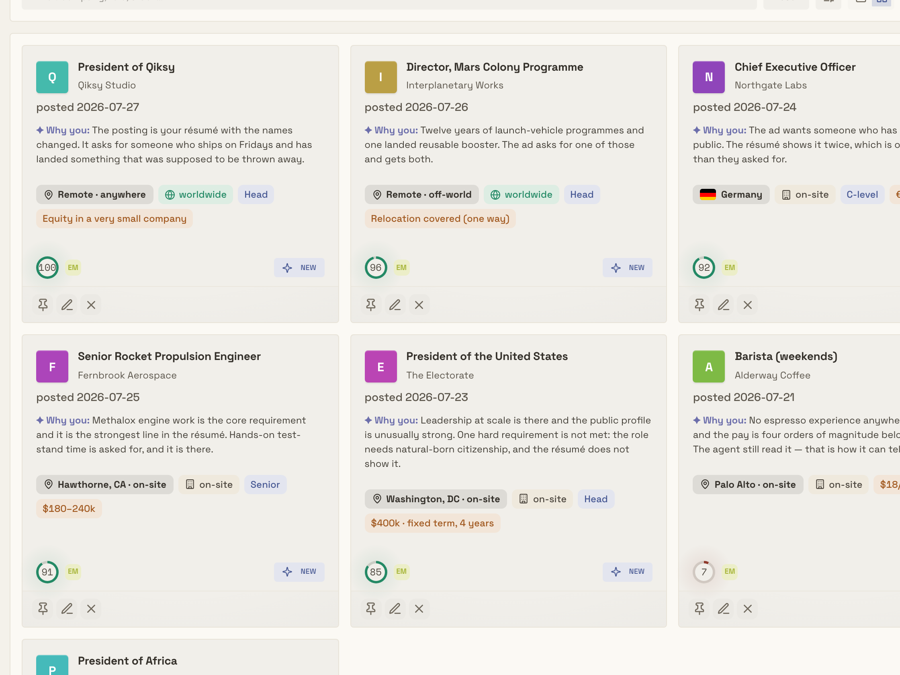Viewport: 900px width, 675px height.
Task: Click the Relocation covered (one way) tag
Action: click(x=440, y=219)
